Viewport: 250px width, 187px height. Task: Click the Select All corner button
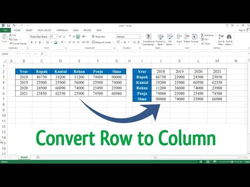5,61
